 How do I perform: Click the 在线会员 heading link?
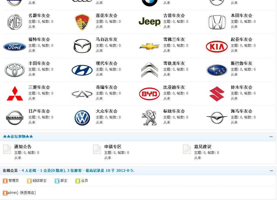[x=10, y=171]
